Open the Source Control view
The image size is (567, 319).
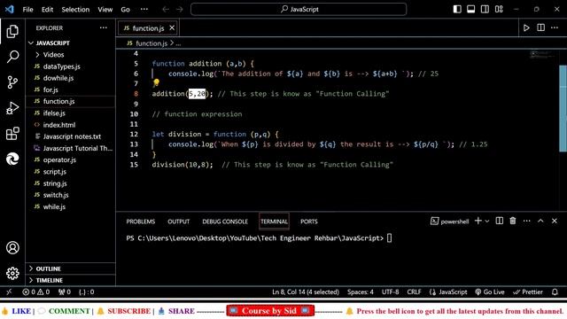[x=12, y=82]
